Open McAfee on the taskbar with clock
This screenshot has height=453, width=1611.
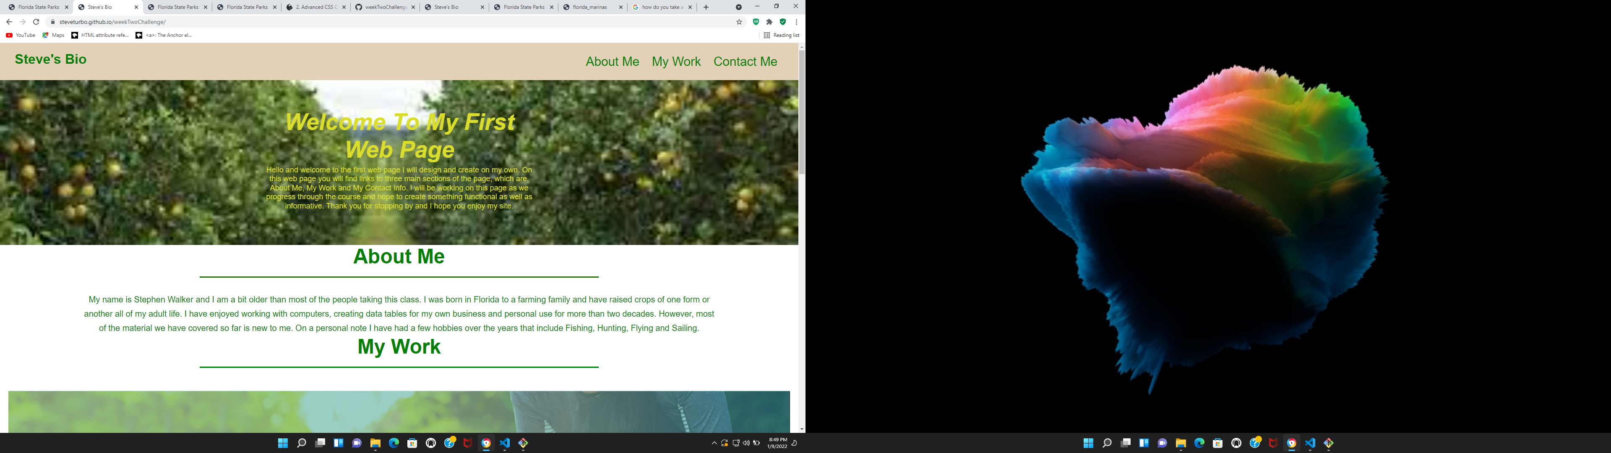468,443
